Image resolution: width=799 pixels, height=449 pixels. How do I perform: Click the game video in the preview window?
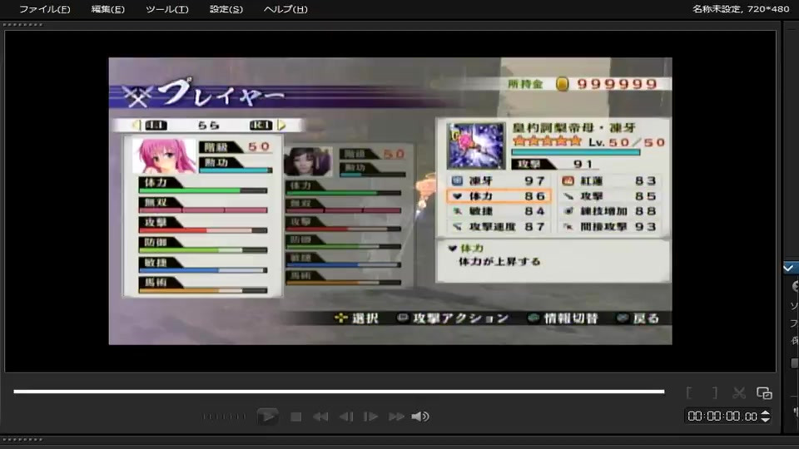(390, 201)
